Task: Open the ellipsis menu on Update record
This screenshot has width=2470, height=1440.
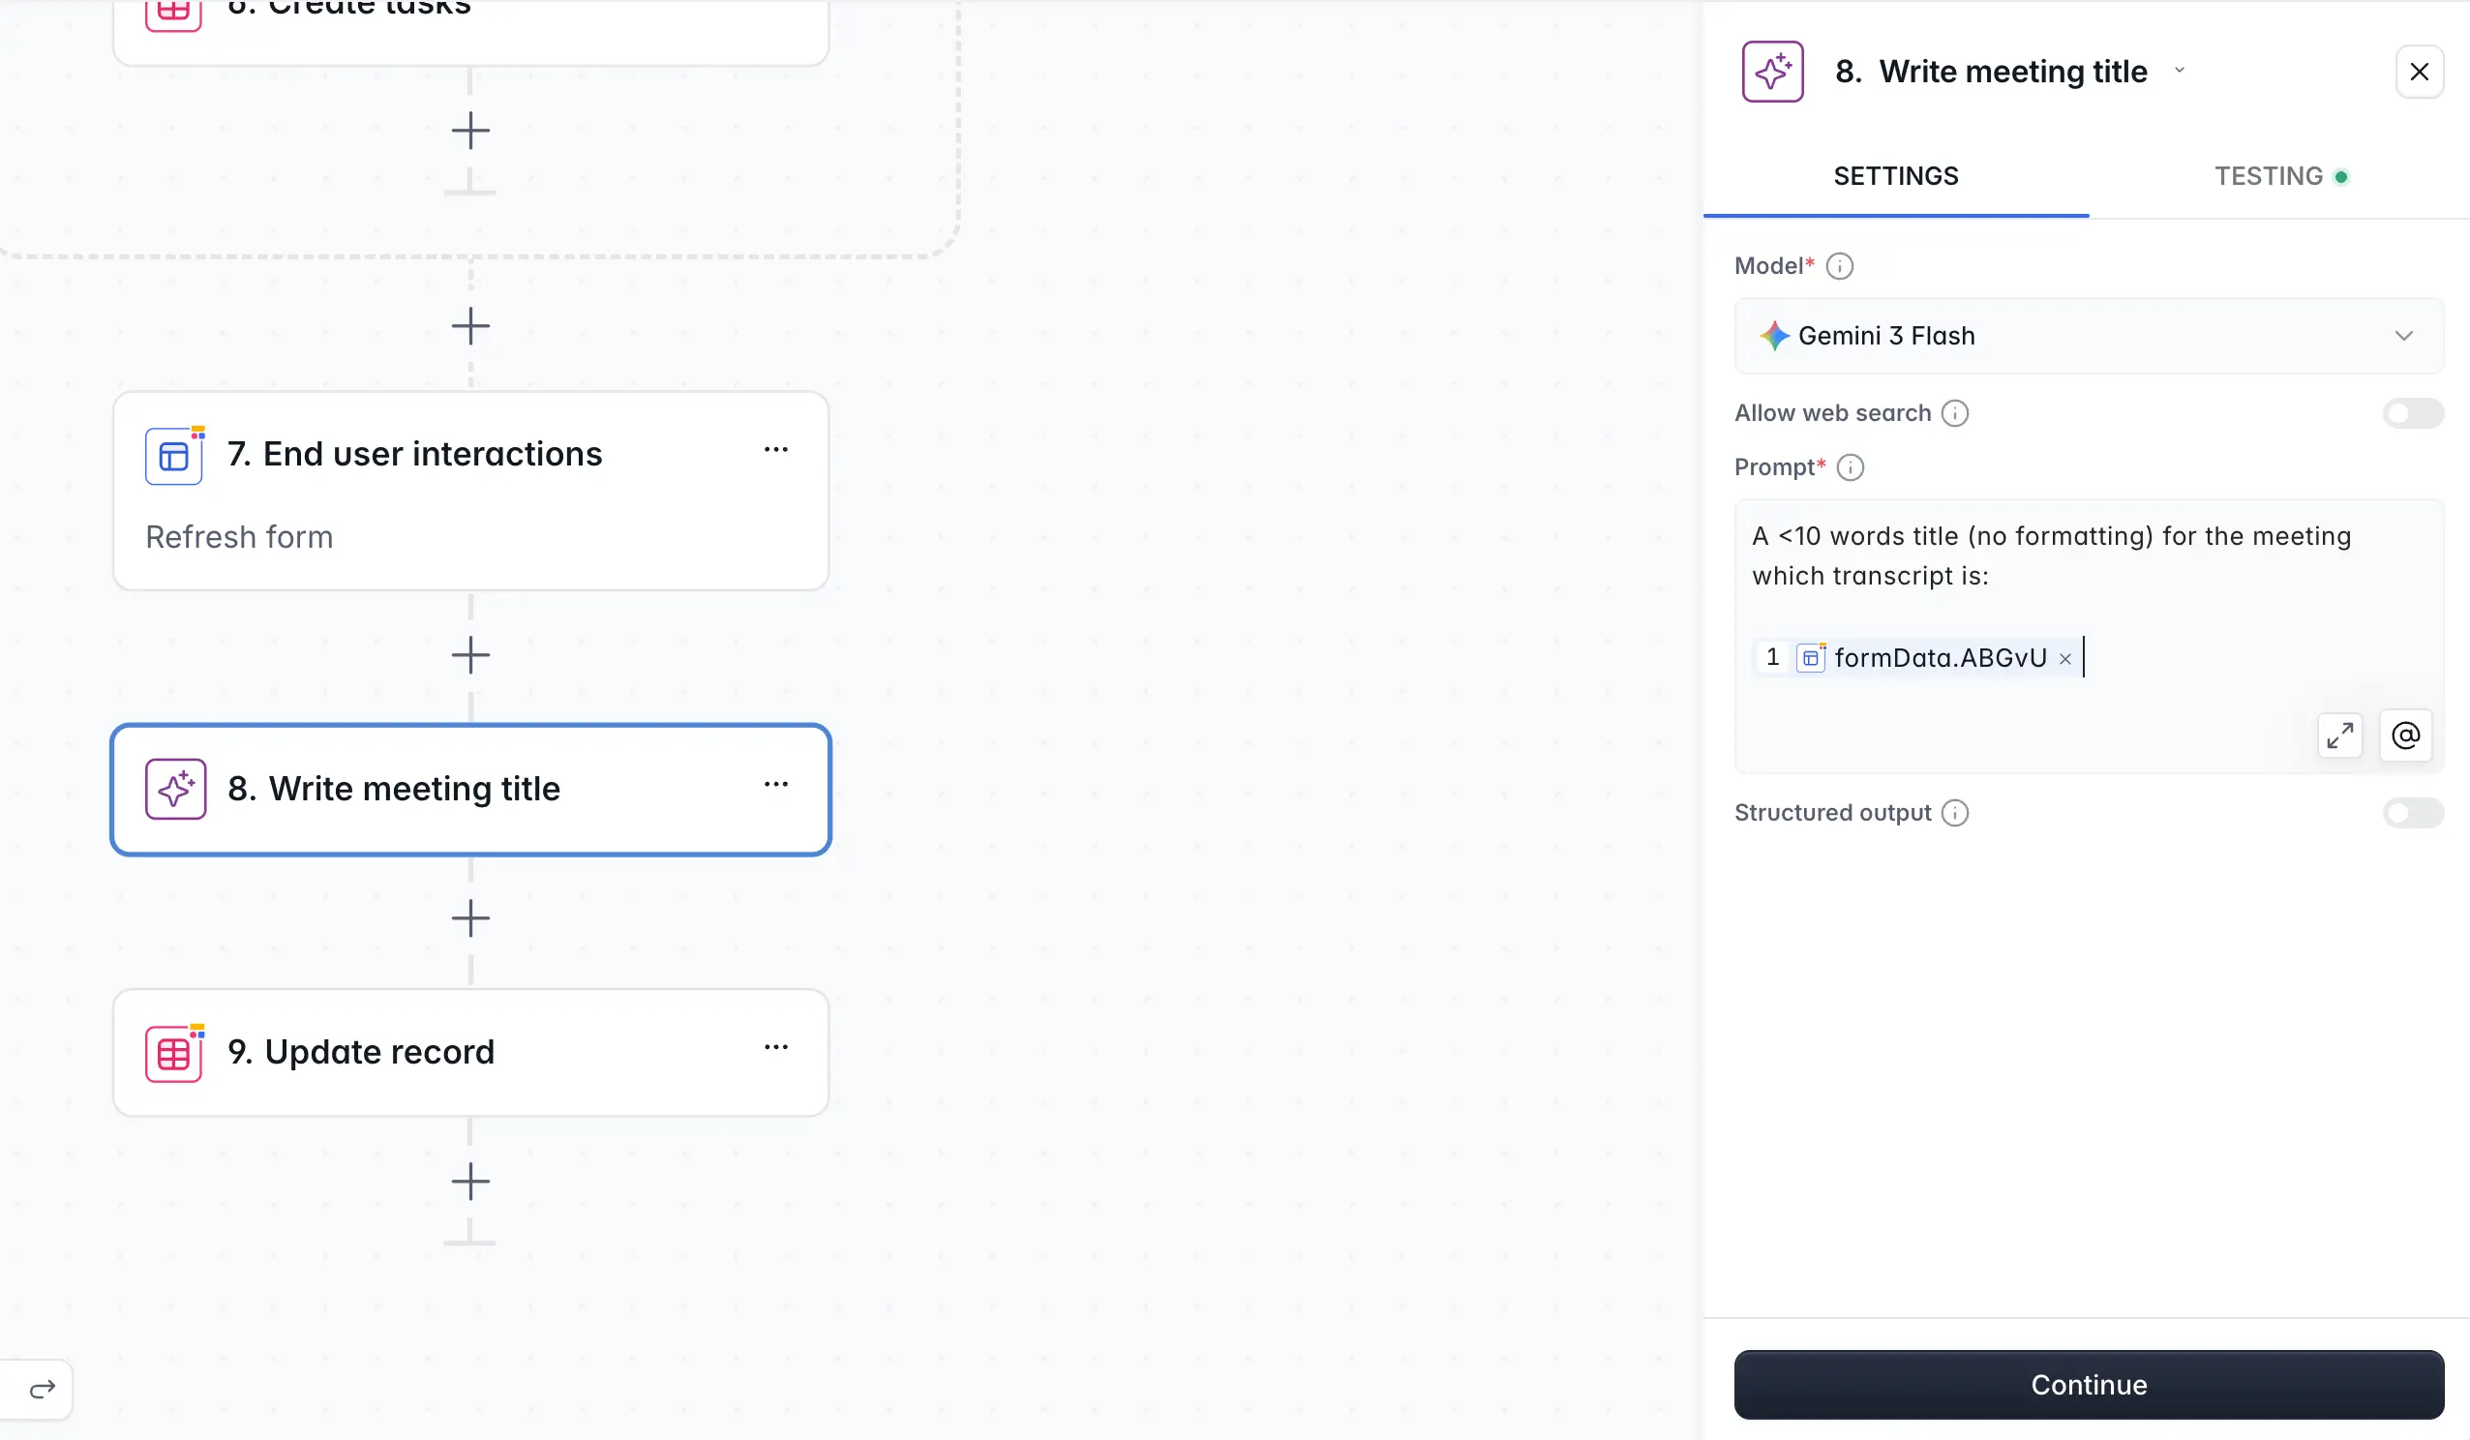Action: click(x=776, y=1047)
